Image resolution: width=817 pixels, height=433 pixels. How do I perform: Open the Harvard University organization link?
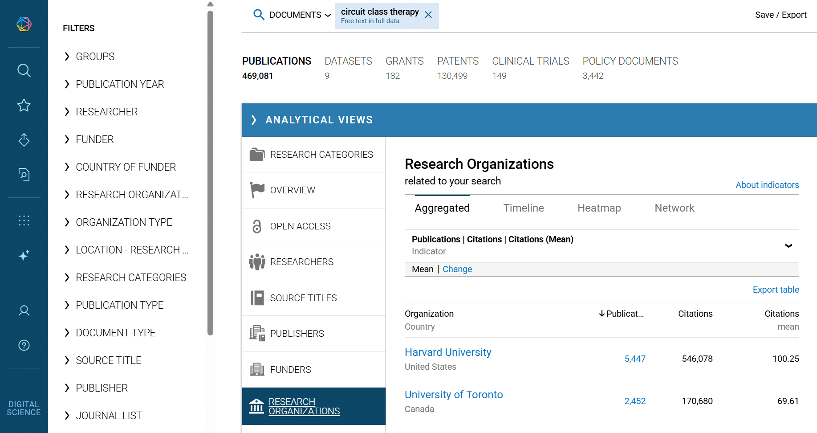pos(448,352)
